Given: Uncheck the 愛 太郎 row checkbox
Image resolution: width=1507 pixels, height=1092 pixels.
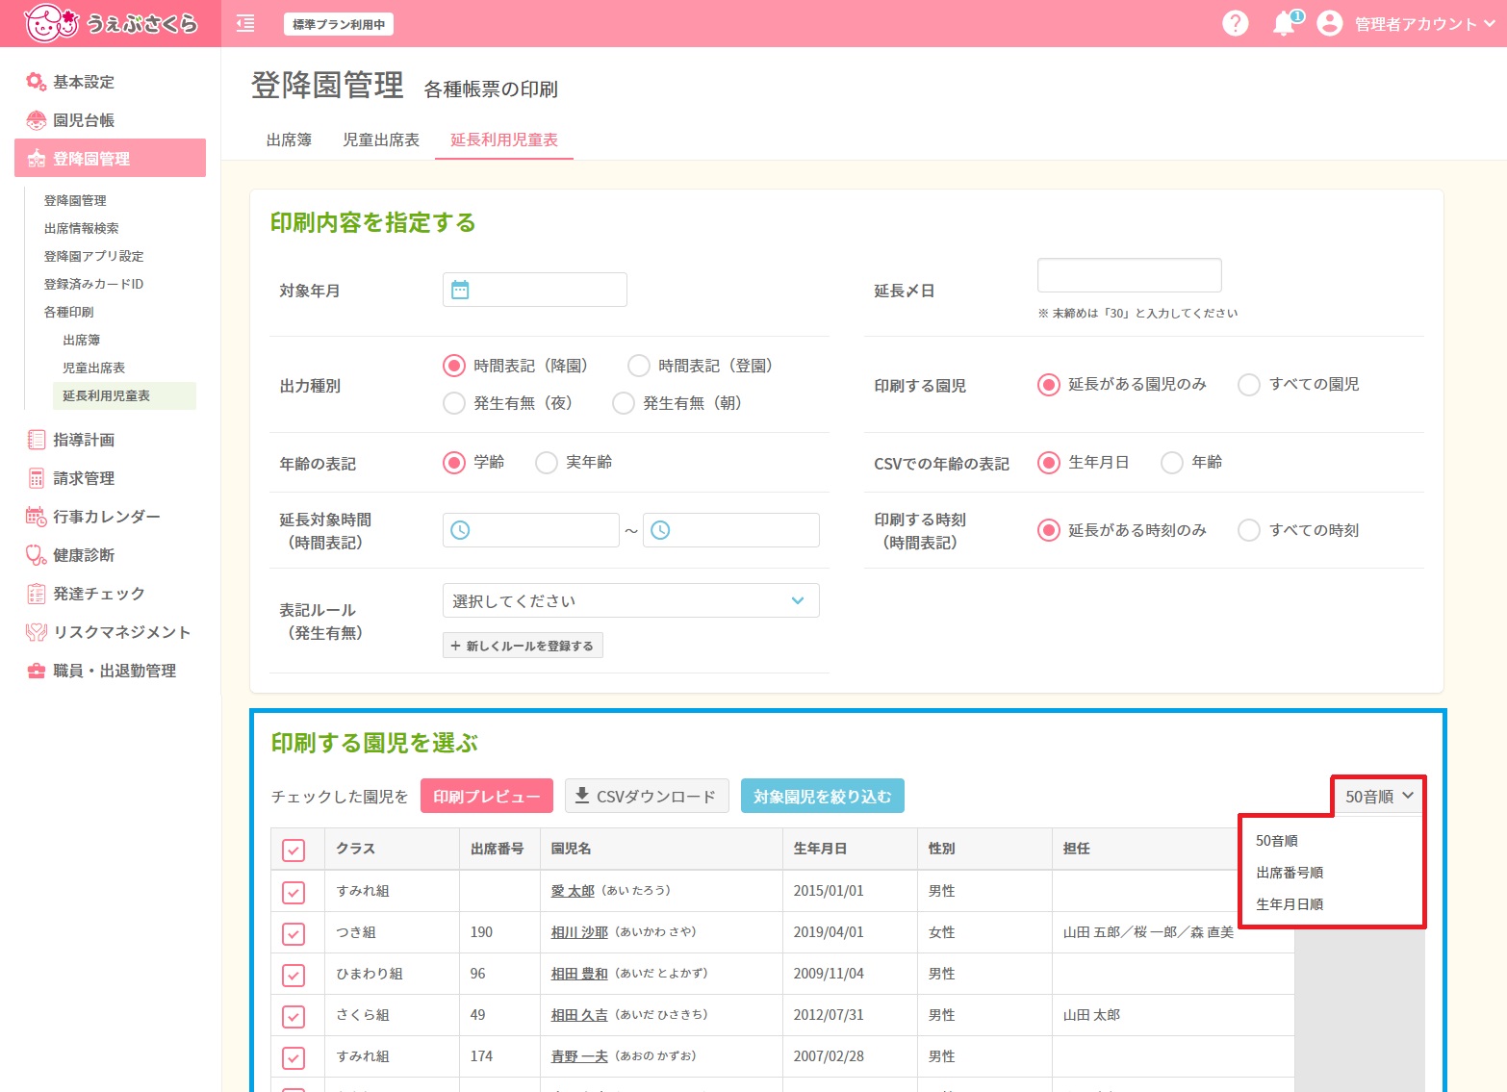Looking at the screenshot, I should click(294, 892).
